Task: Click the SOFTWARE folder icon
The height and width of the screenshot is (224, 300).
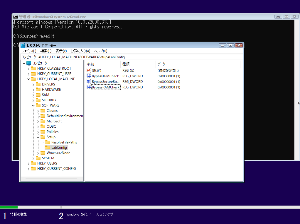Action: pyautogui.click(x=38, y=105)
